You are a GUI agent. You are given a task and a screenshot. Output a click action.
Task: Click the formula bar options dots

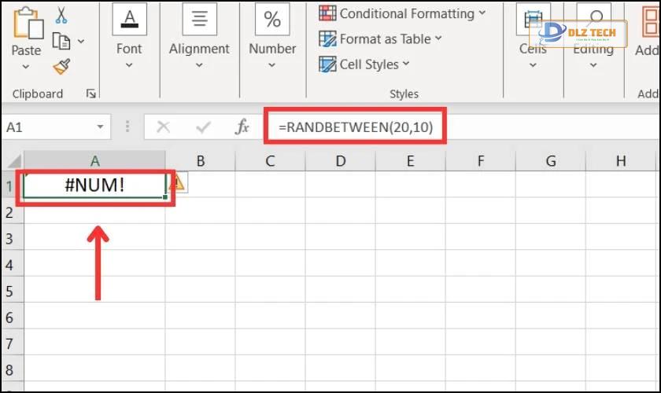coord(127,127)
